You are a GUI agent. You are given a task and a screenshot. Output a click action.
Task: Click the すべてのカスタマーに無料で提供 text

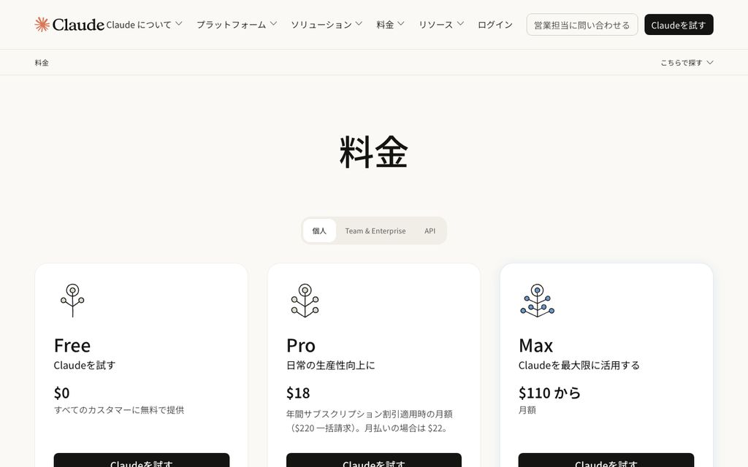pos(119,410)
